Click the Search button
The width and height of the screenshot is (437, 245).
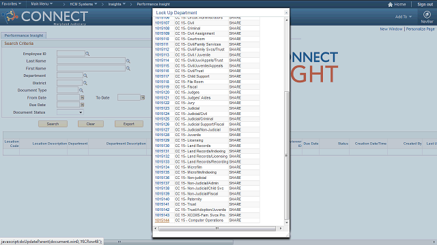point(53,124)
